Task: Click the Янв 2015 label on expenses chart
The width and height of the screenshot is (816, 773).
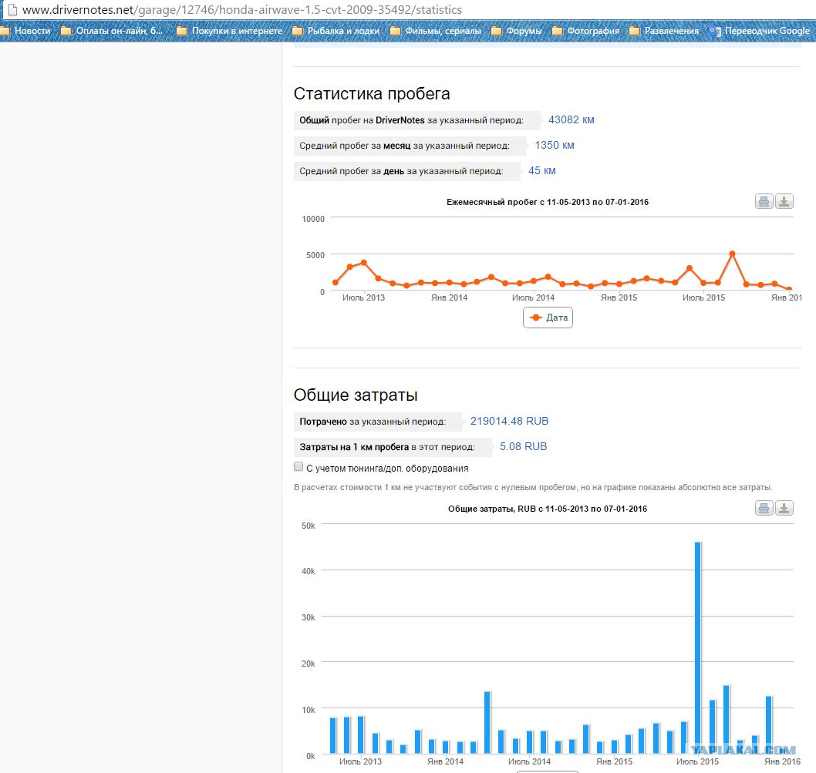Action: [614, 761]
